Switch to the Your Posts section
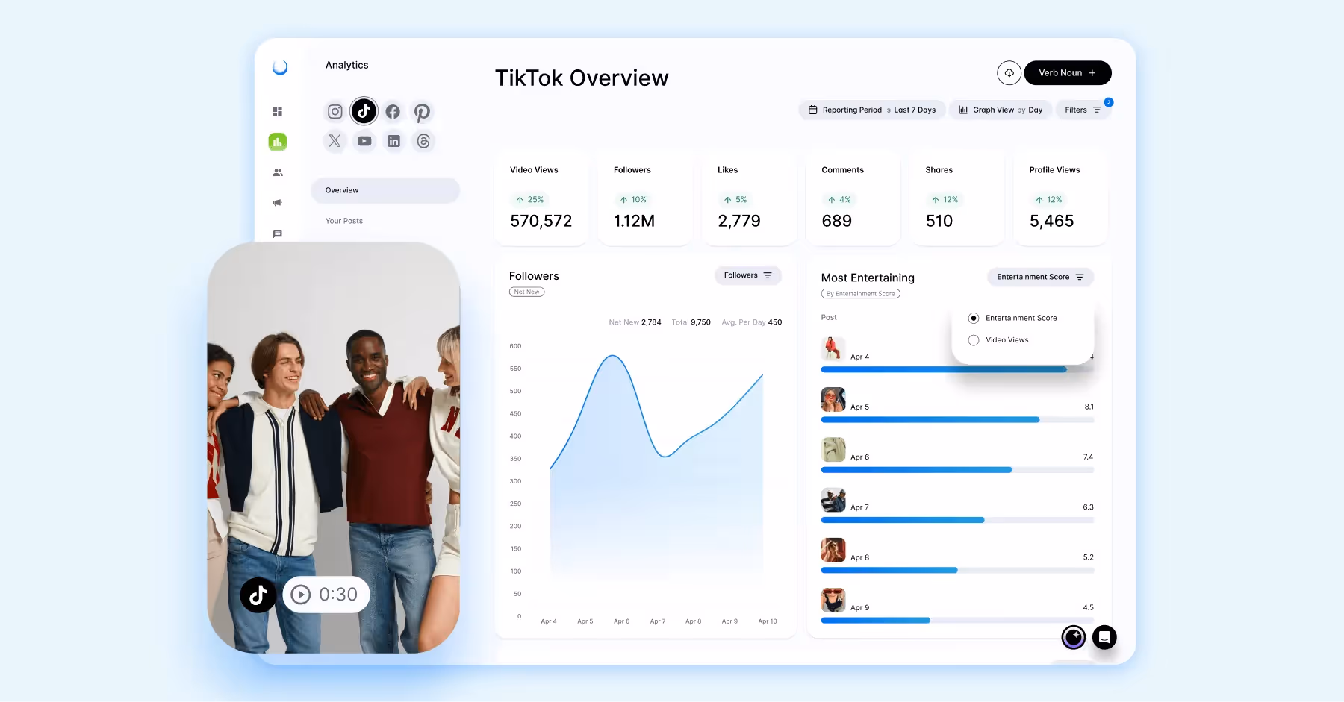1344x702 pixels. 343,220
